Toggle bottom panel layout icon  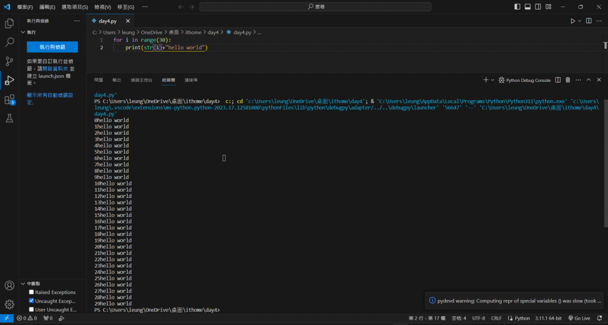(528, 7)
